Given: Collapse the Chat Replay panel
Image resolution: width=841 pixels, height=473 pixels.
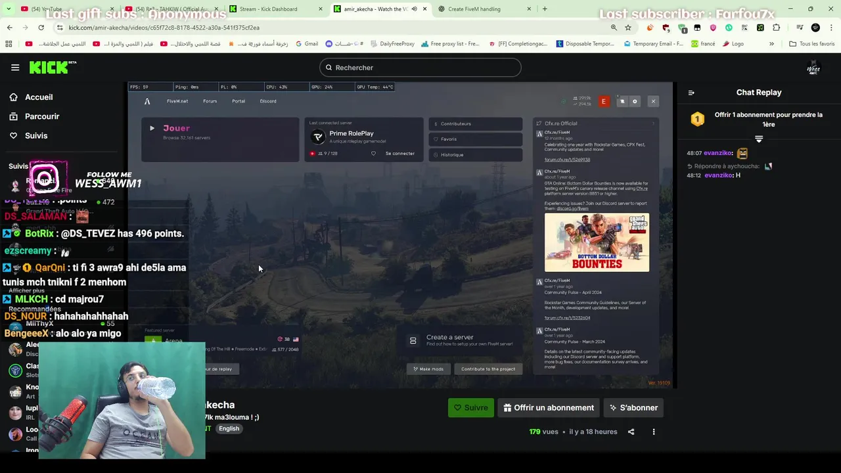Looking at the screenshot, I should (691, 93).
